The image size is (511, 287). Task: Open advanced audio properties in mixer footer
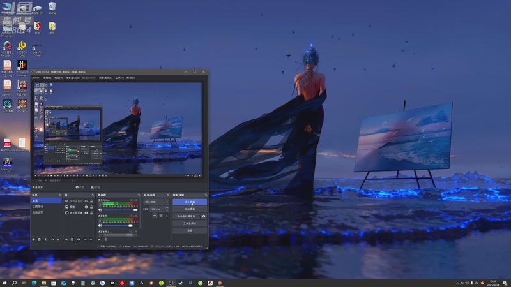[x=100, y=239]
